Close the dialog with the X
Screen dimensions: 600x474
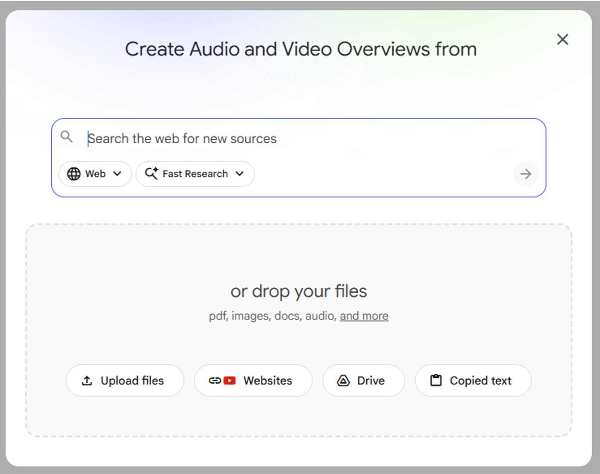tap(562, 40)
